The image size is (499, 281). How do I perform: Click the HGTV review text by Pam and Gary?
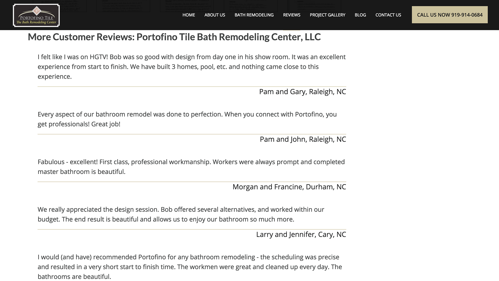click(x=192, y=67)
